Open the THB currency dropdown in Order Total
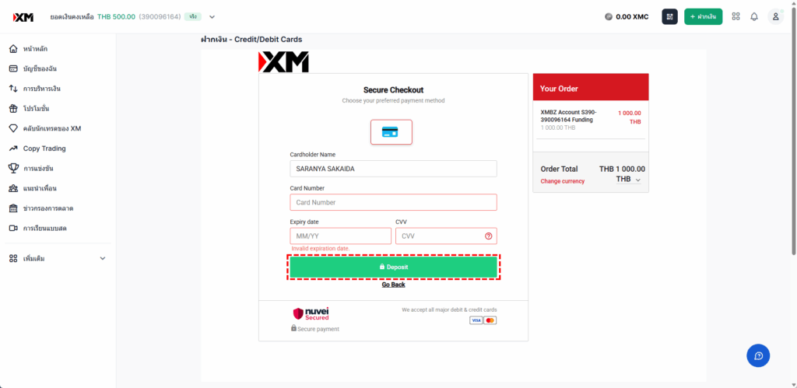This screenshot has height=388, width=797. tap(628, 180)
